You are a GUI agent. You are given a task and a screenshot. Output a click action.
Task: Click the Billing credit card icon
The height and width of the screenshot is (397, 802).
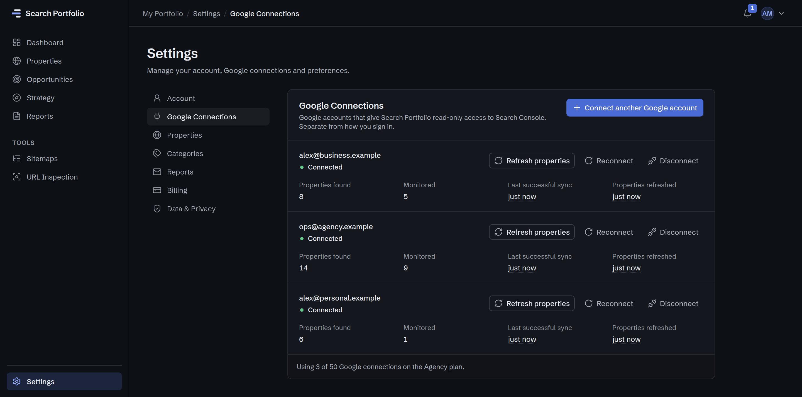point(157,190)
